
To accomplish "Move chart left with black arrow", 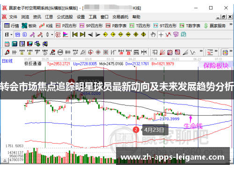I will pos(90,35).
